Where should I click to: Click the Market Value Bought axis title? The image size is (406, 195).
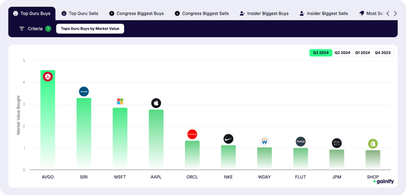pos(18,115)
